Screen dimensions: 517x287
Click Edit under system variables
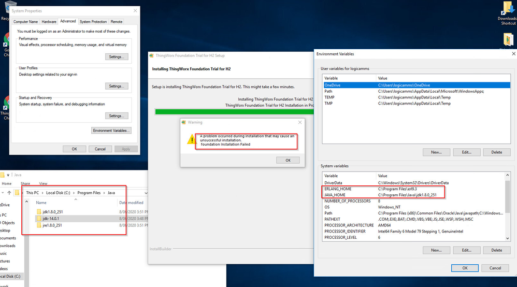coord(467,250)
